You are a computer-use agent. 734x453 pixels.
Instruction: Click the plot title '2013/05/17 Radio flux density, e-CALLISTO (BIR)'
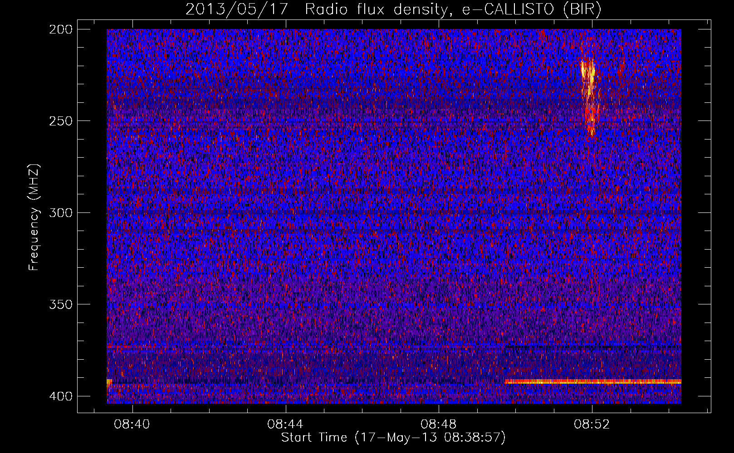point(393,9)
